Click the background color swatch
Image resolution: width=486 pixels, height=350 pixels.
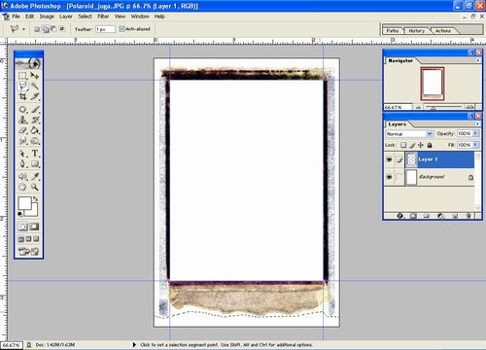point(34,212)
